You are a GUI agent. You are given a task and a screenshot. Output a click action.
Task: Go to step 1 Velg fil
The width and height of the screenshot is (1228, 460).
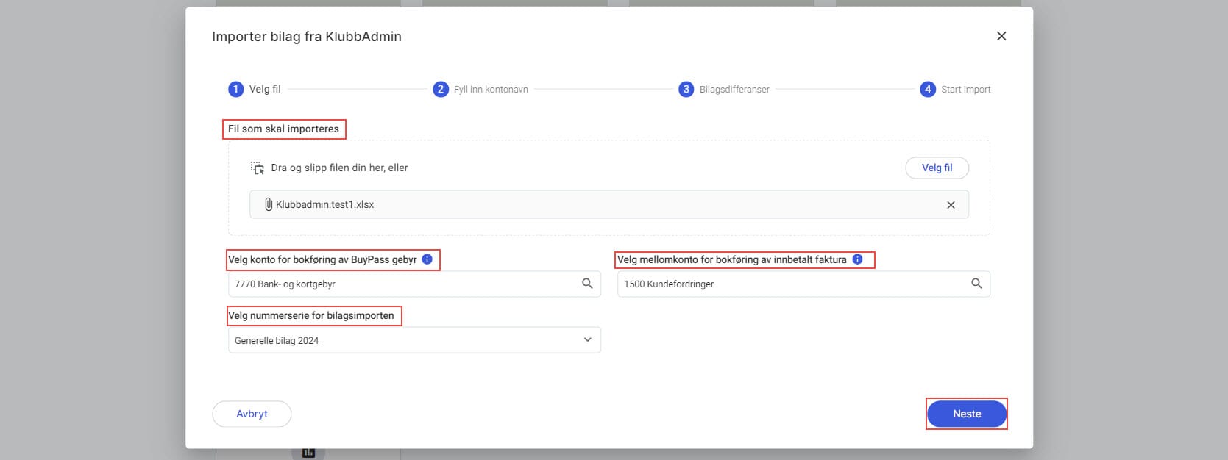coord(236,89)
